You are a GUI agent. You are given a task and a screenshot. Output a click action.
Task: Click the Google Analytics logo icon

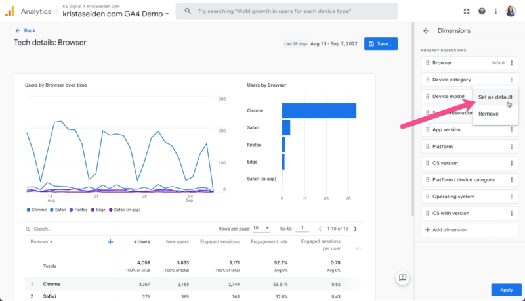point(10,11)
